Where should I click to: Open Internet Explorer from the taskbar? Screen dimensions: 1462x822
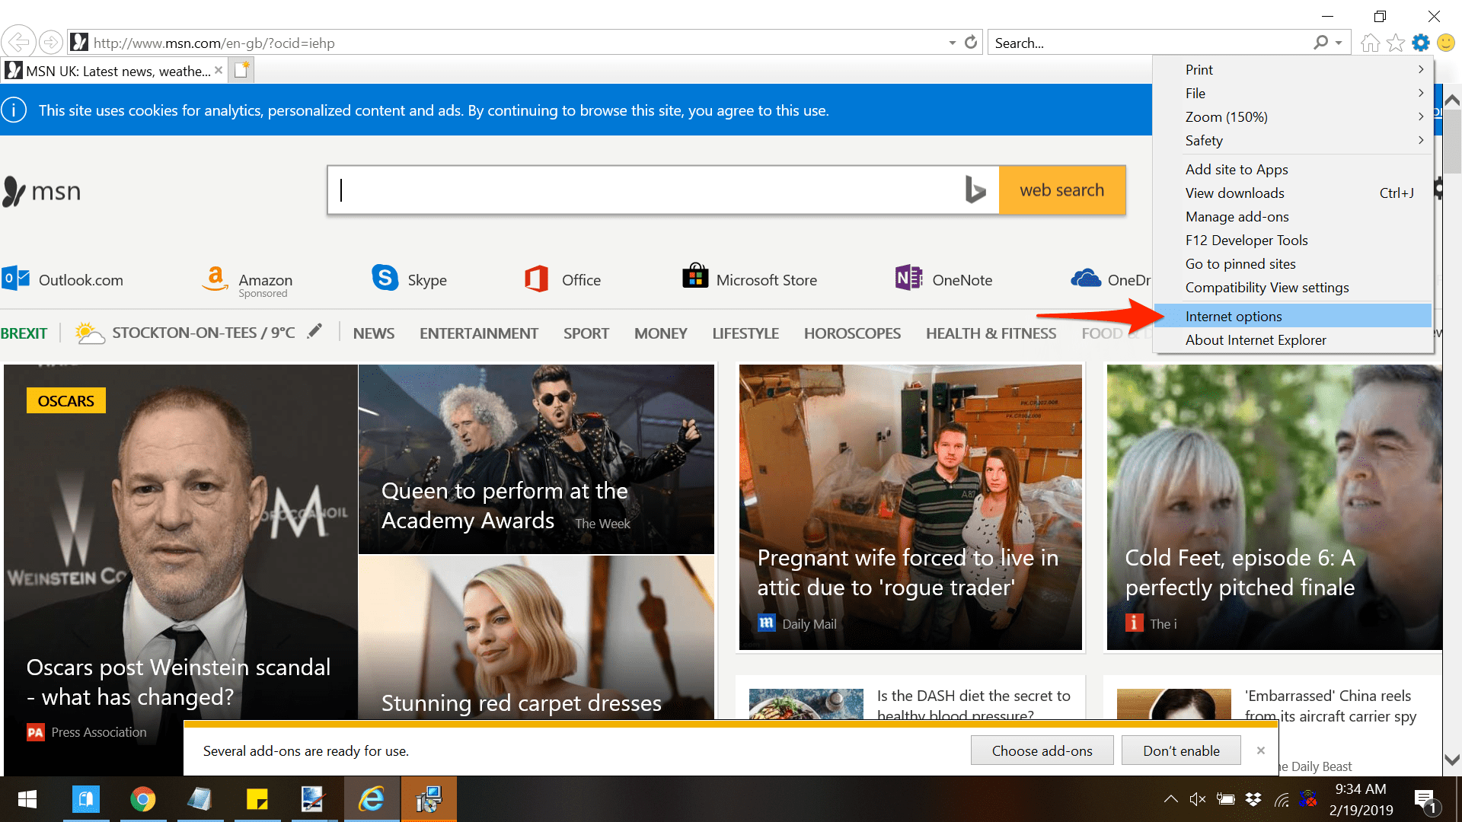pos(372,799)
